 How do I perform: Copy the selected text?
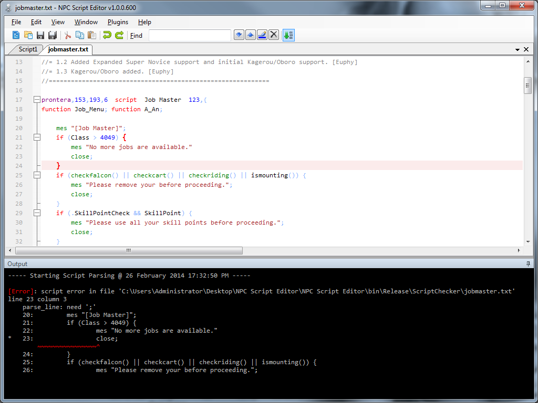(80, 35)
